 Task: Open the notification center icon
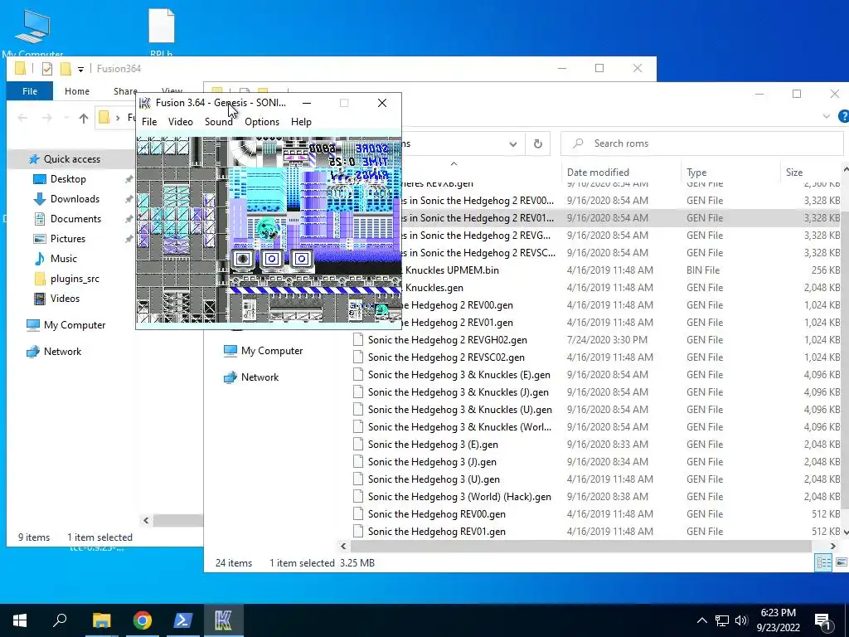coord(823,620)
